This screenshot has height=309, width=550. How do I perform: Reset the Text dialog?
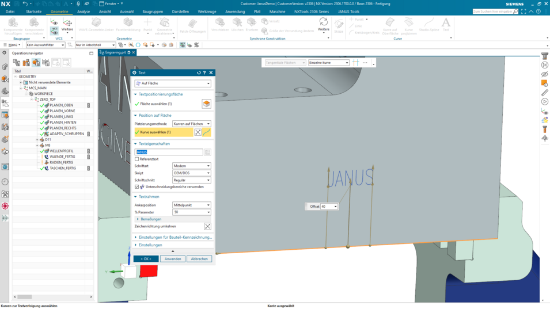[199, 73]
